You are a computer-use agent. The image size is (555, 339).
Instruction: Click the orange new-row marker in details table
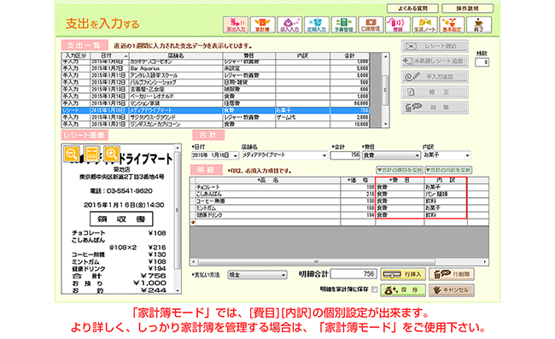[x=193, y=222]
